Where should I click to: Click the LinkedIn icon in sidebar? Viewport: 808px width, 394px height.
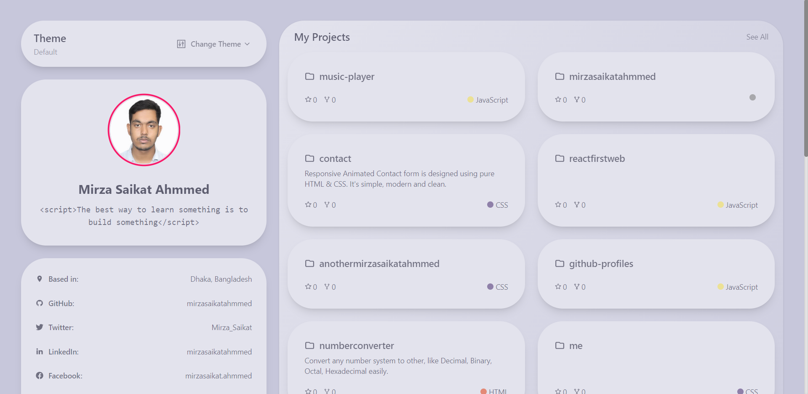[40, 352]
